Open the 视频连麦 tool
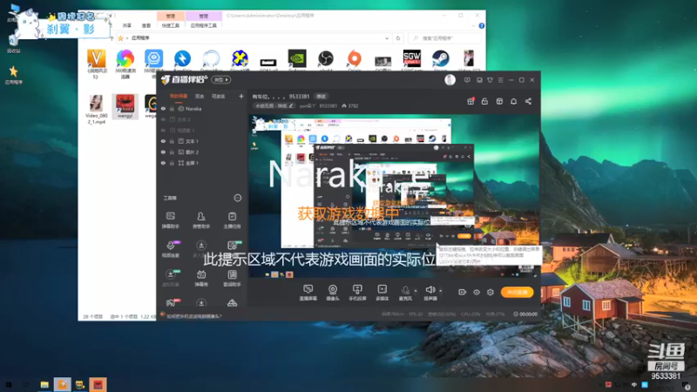This screenshot has width=697, height=392. click(171, 249)
